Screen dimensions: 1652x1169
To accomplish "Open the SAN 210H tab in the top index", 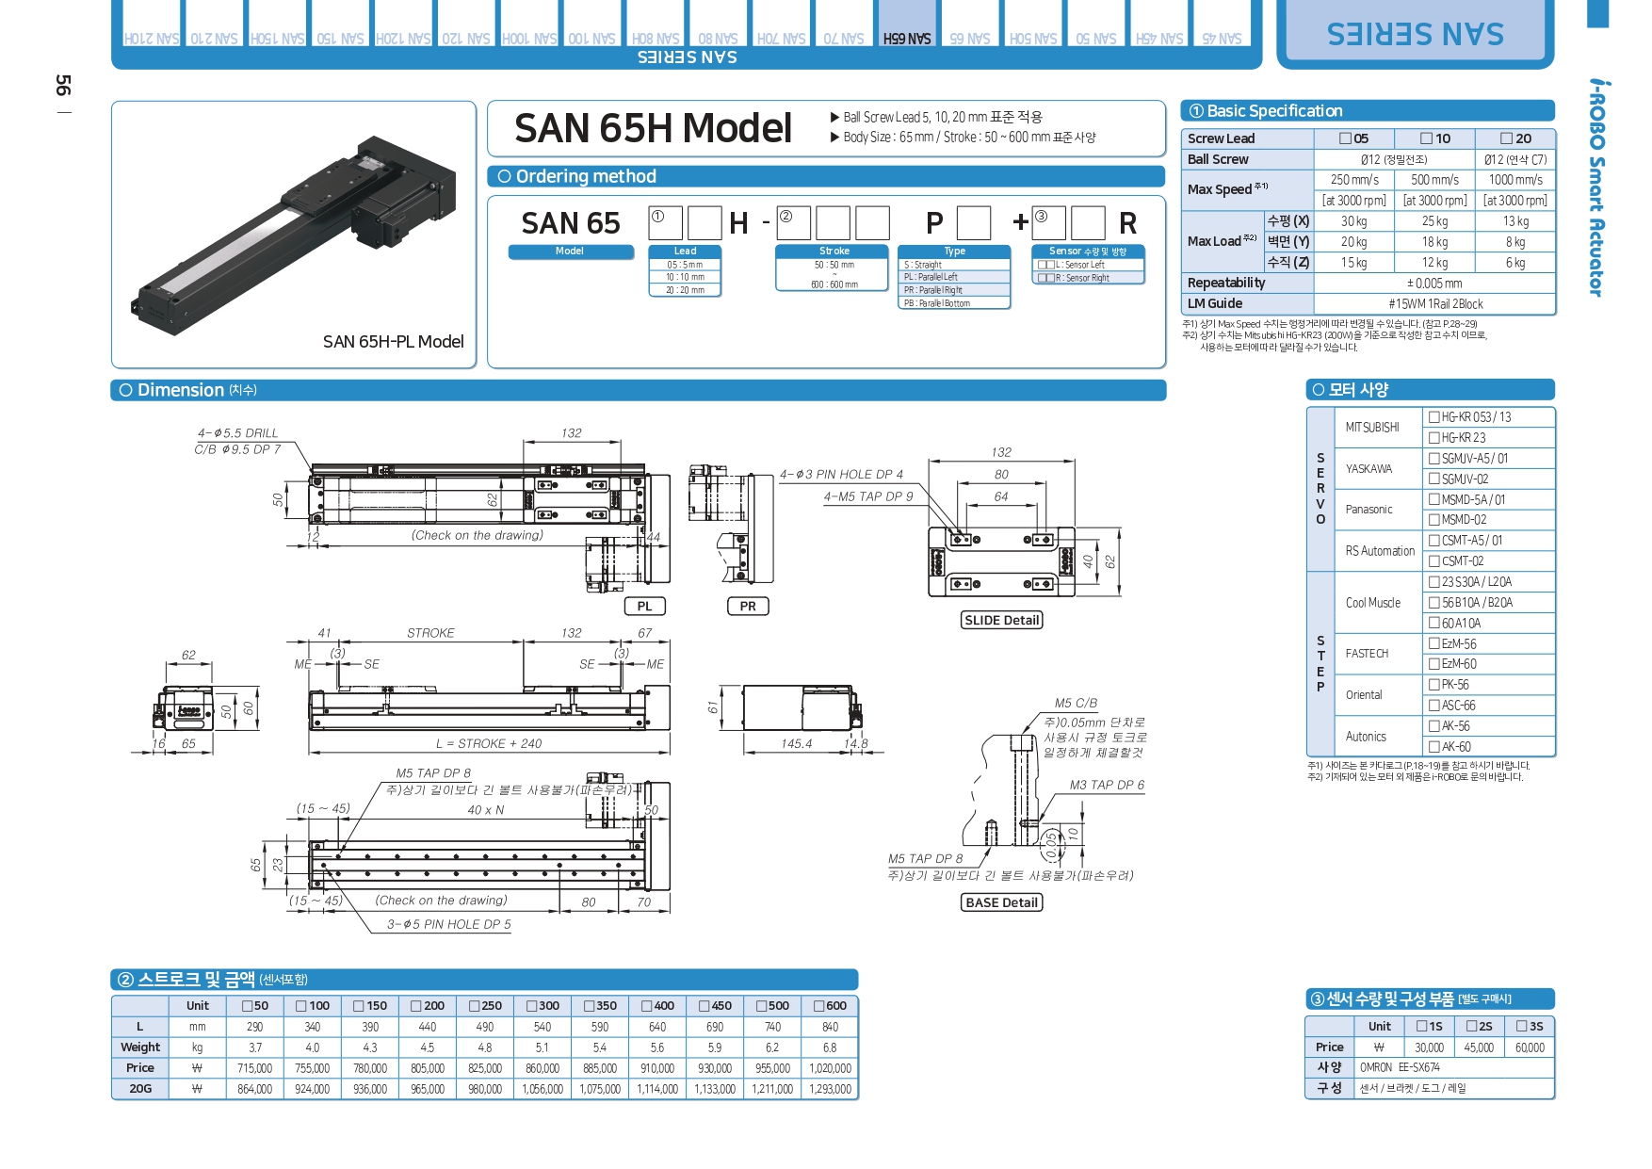I will coord(151,25).
